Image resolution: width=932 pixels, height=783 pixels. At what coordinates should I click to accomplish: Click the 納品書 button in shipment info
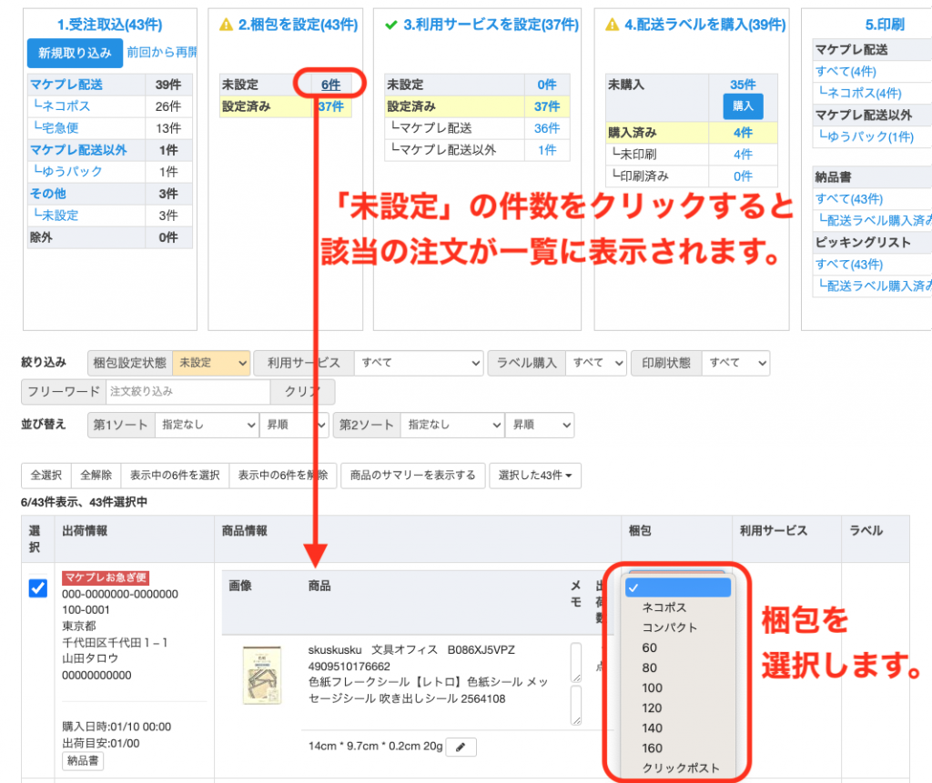pos(83,760)
